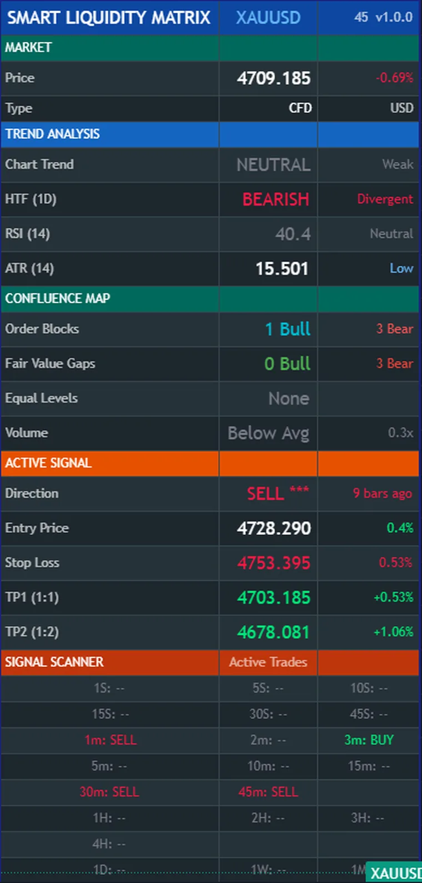Click the 2m scanner cell

point(268,740)
